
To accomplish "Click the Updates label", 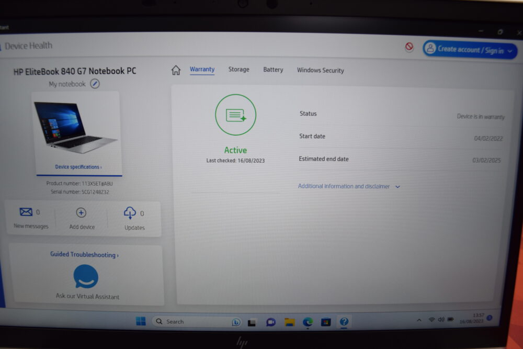I will click(134, 228).
